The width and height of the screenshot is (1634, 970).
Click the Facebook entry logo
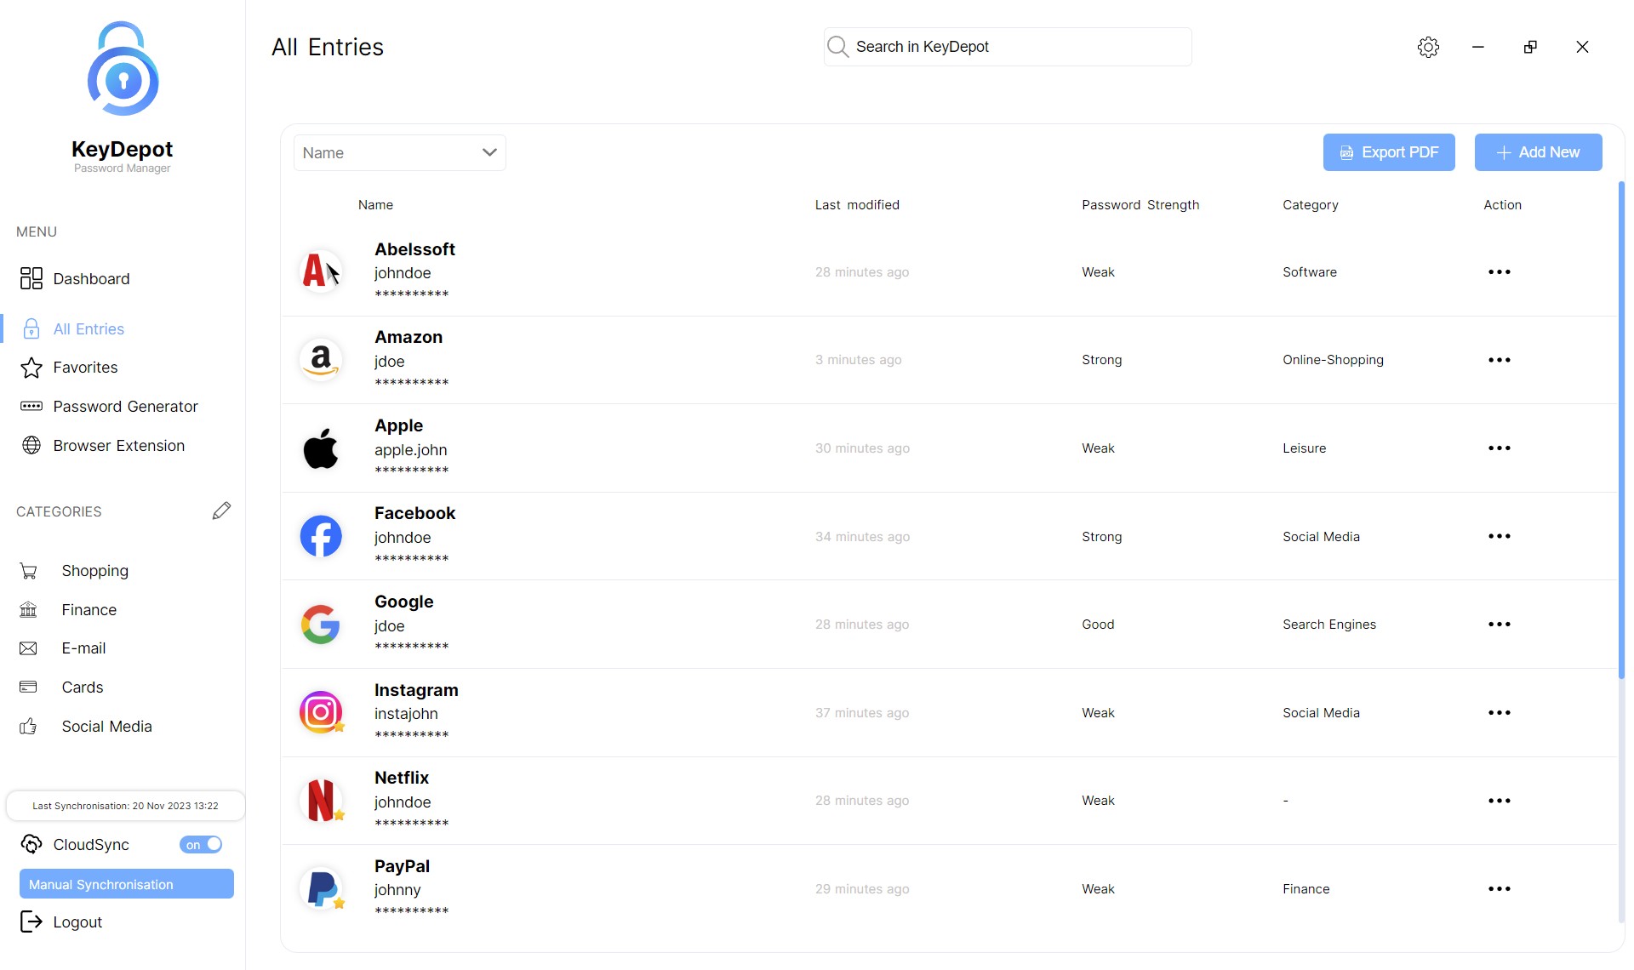321,536
